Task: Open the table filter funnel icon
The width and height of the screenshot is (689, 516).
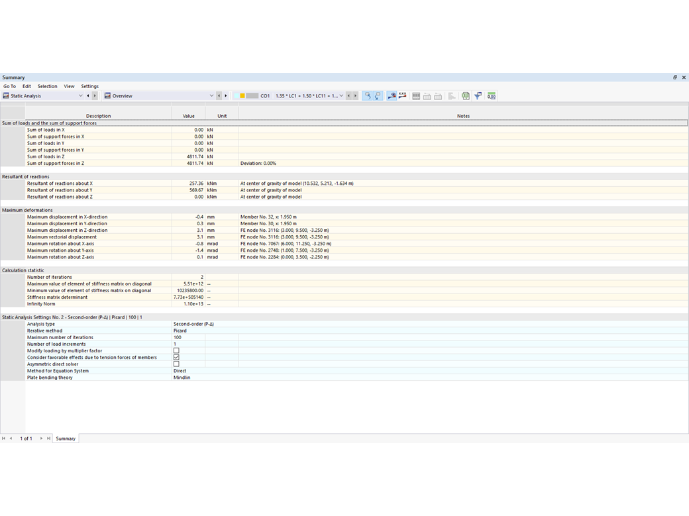Action: click(478, 95)
